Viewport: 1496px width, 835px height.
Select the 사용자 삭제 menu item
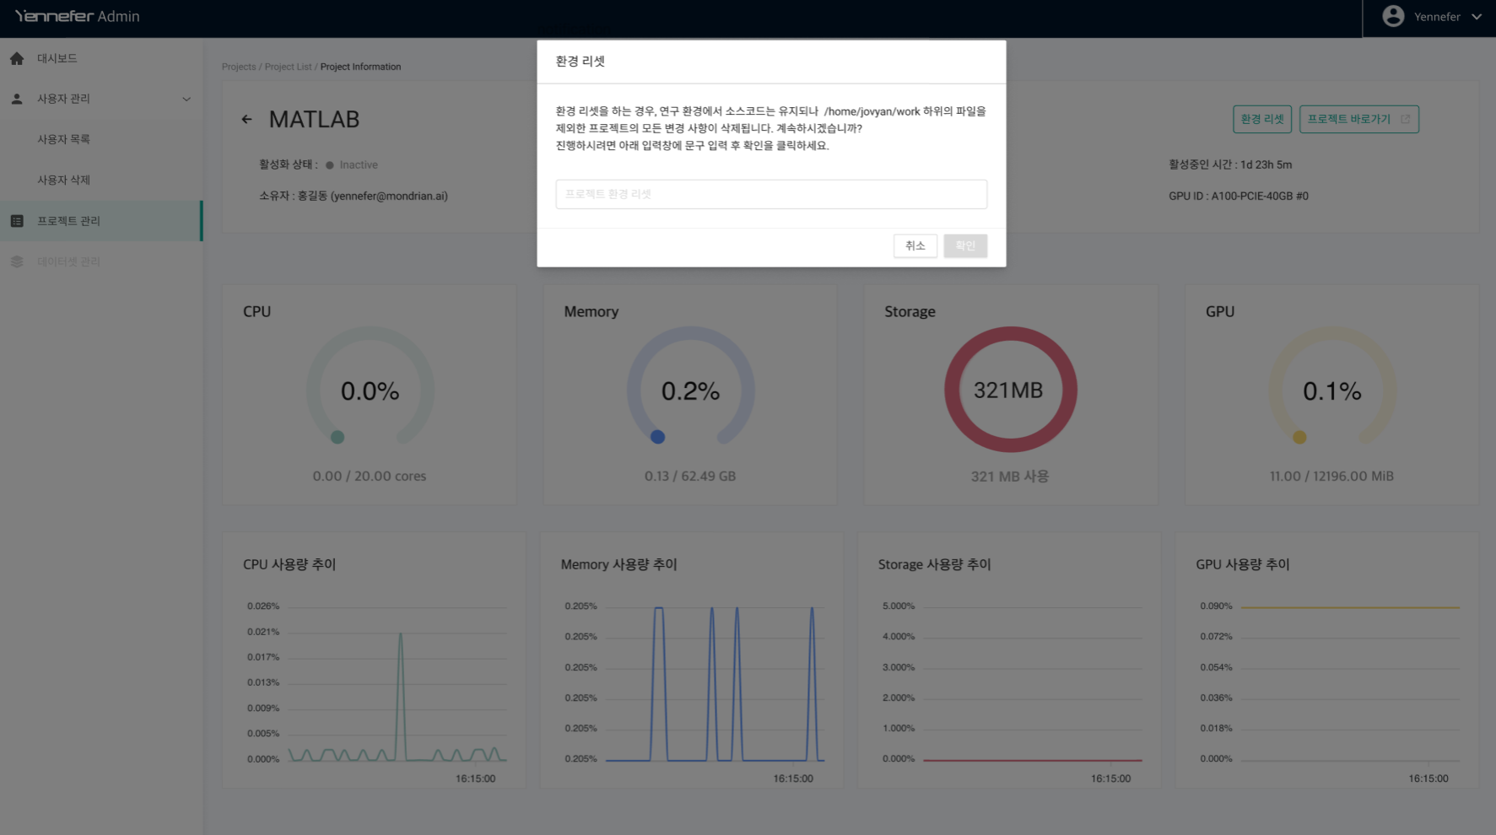tap(63, 180)
